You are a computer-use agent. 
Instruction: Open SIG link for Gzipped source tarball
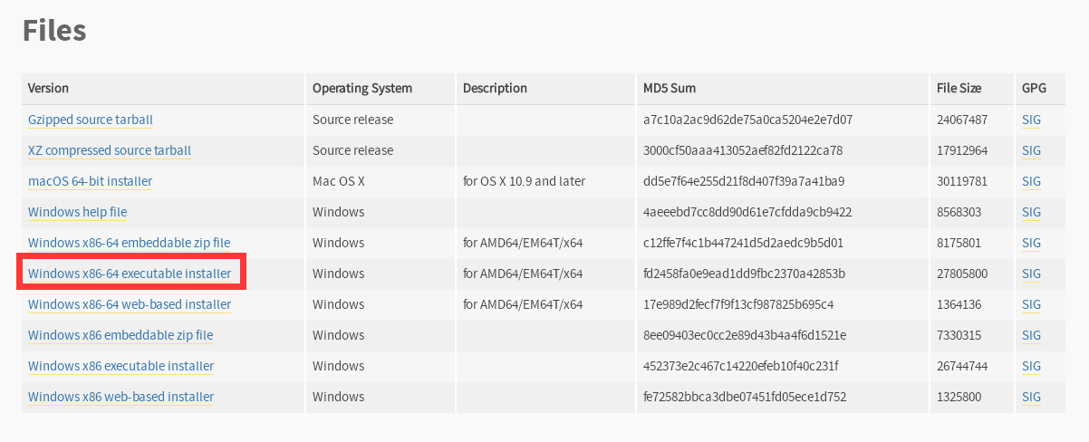[1031, 120]
